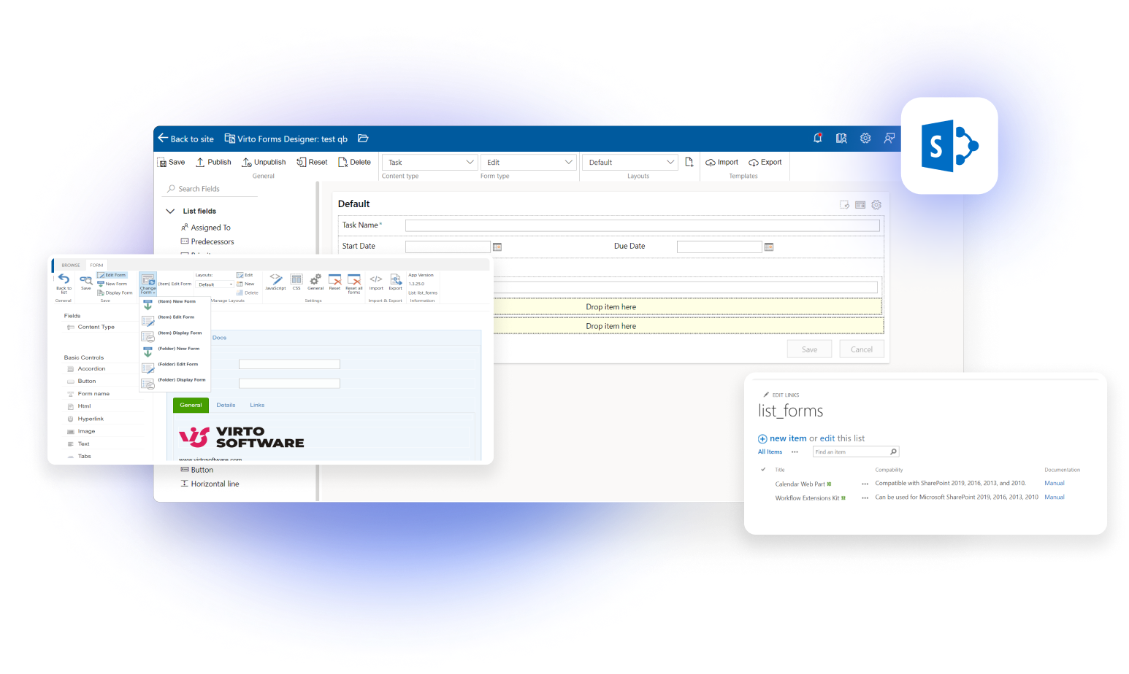The height and width of the screenshot is (674, 1129).
Task: Open the settings gear in blue header
Action: pyautogui.click(x=865, y=139)
